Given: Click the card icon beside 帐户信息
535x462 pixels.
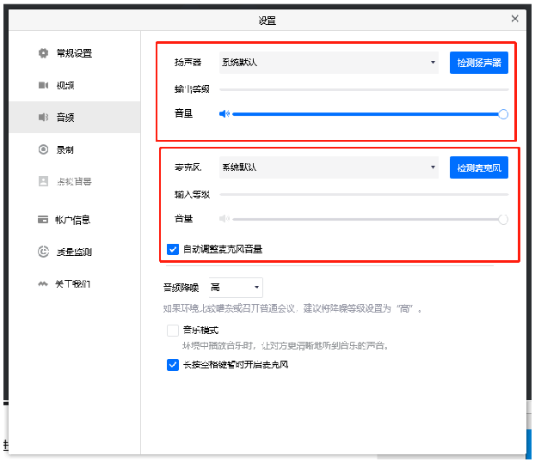Looking at the screenshot, I should point(43,220).
